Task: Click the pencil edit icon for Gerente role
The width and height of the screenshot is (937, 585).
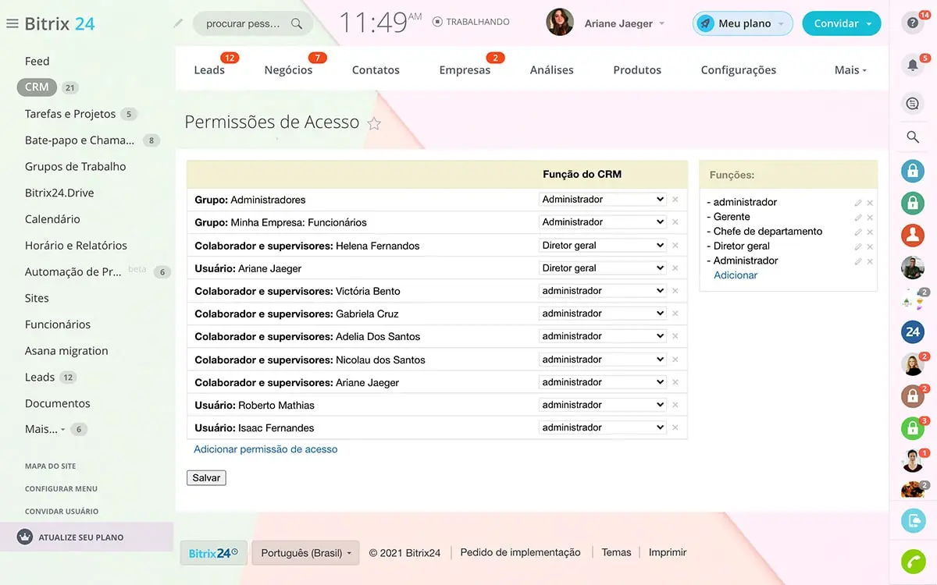Action: tap(858, 218)
